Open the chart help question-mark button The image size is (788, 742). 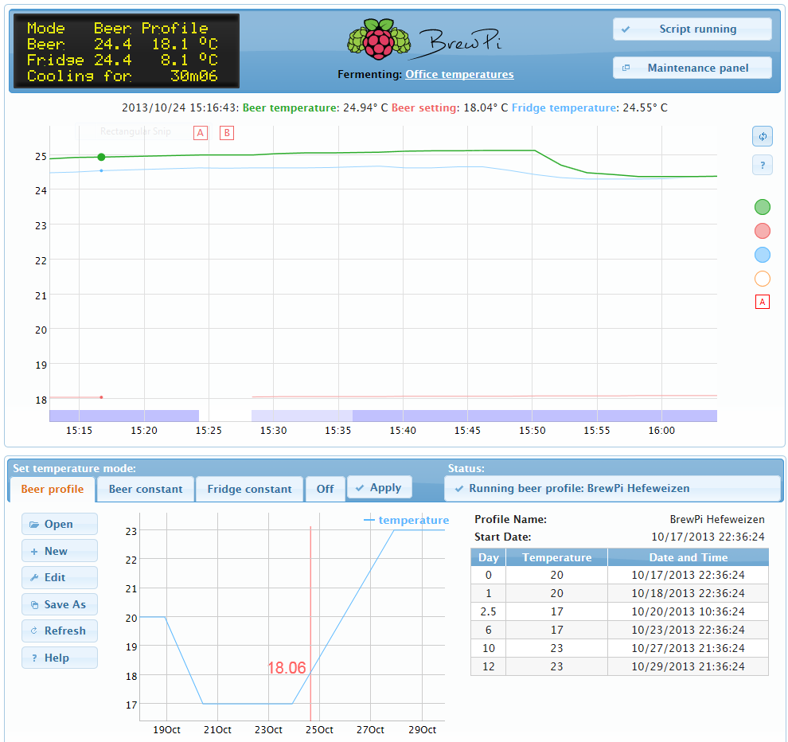pyautogui.click(x=762, y=165)
